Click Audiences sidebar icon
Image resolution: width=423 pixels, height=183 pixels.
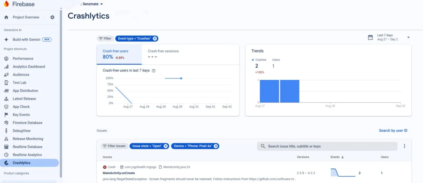[x=6, y=74]
